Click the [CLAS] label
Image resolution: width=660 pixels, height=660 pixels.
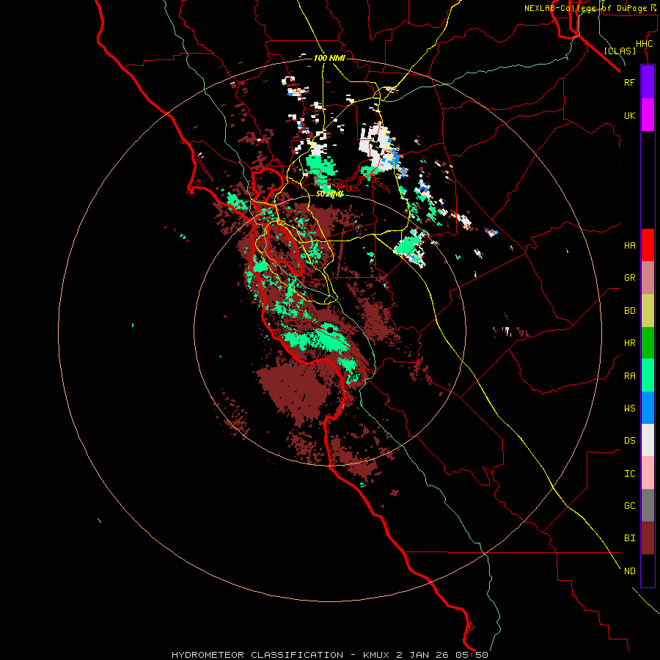pos(620,51)
